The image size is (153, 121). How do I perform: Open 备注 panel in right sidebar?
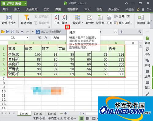(x=147, y=85)
